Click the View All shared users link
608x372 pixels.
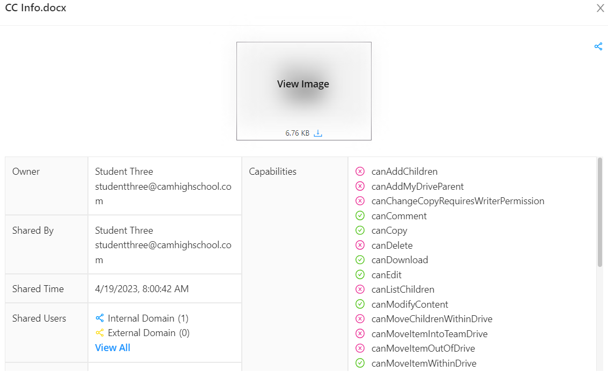113,348
